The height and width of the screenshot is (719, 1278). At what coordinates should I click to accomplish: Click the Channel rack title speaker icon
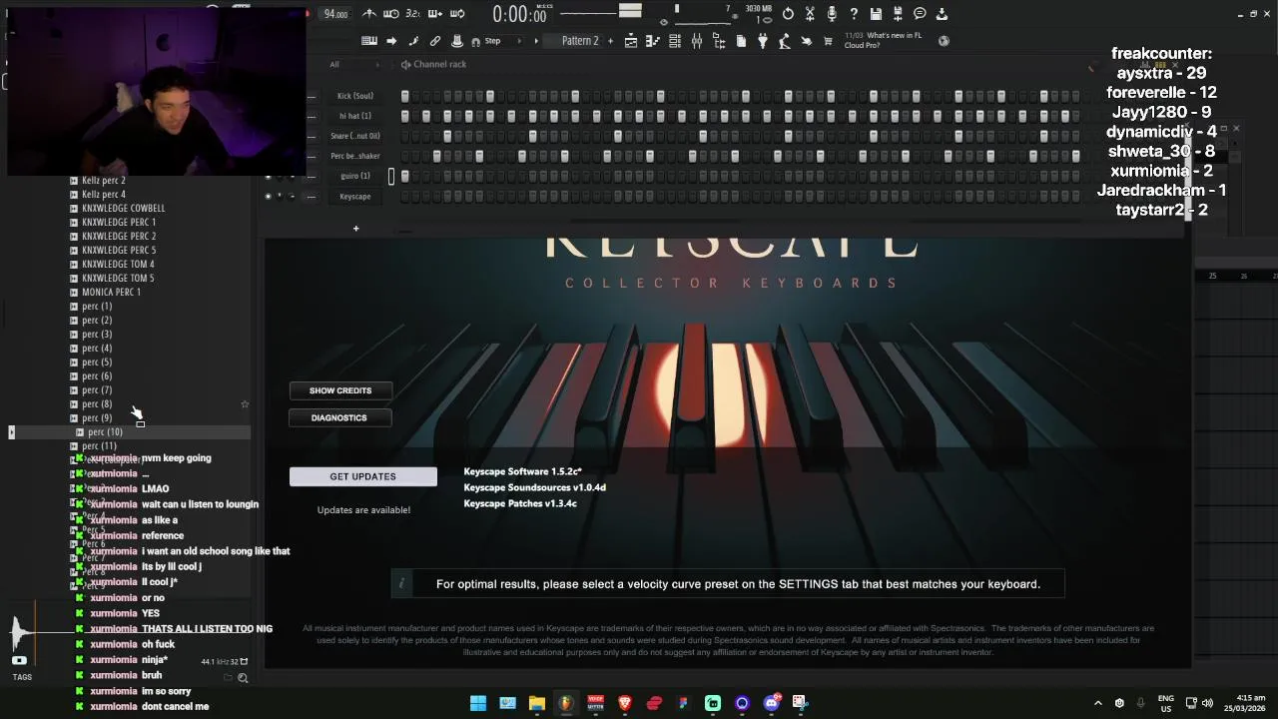(x=405, y=64)
